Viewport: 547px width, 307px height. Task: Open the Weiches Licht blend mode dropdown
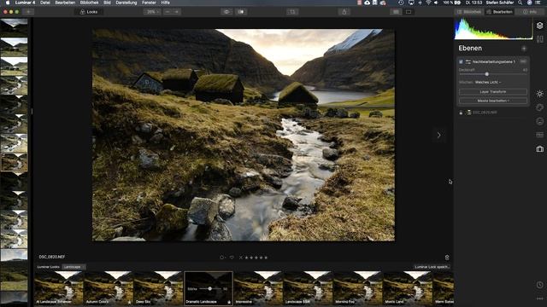pyautogui.click(x=488, y=82)
